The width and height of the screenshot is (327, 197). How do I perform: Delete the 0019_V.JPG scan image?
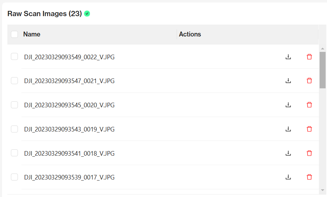pos(309,129)
